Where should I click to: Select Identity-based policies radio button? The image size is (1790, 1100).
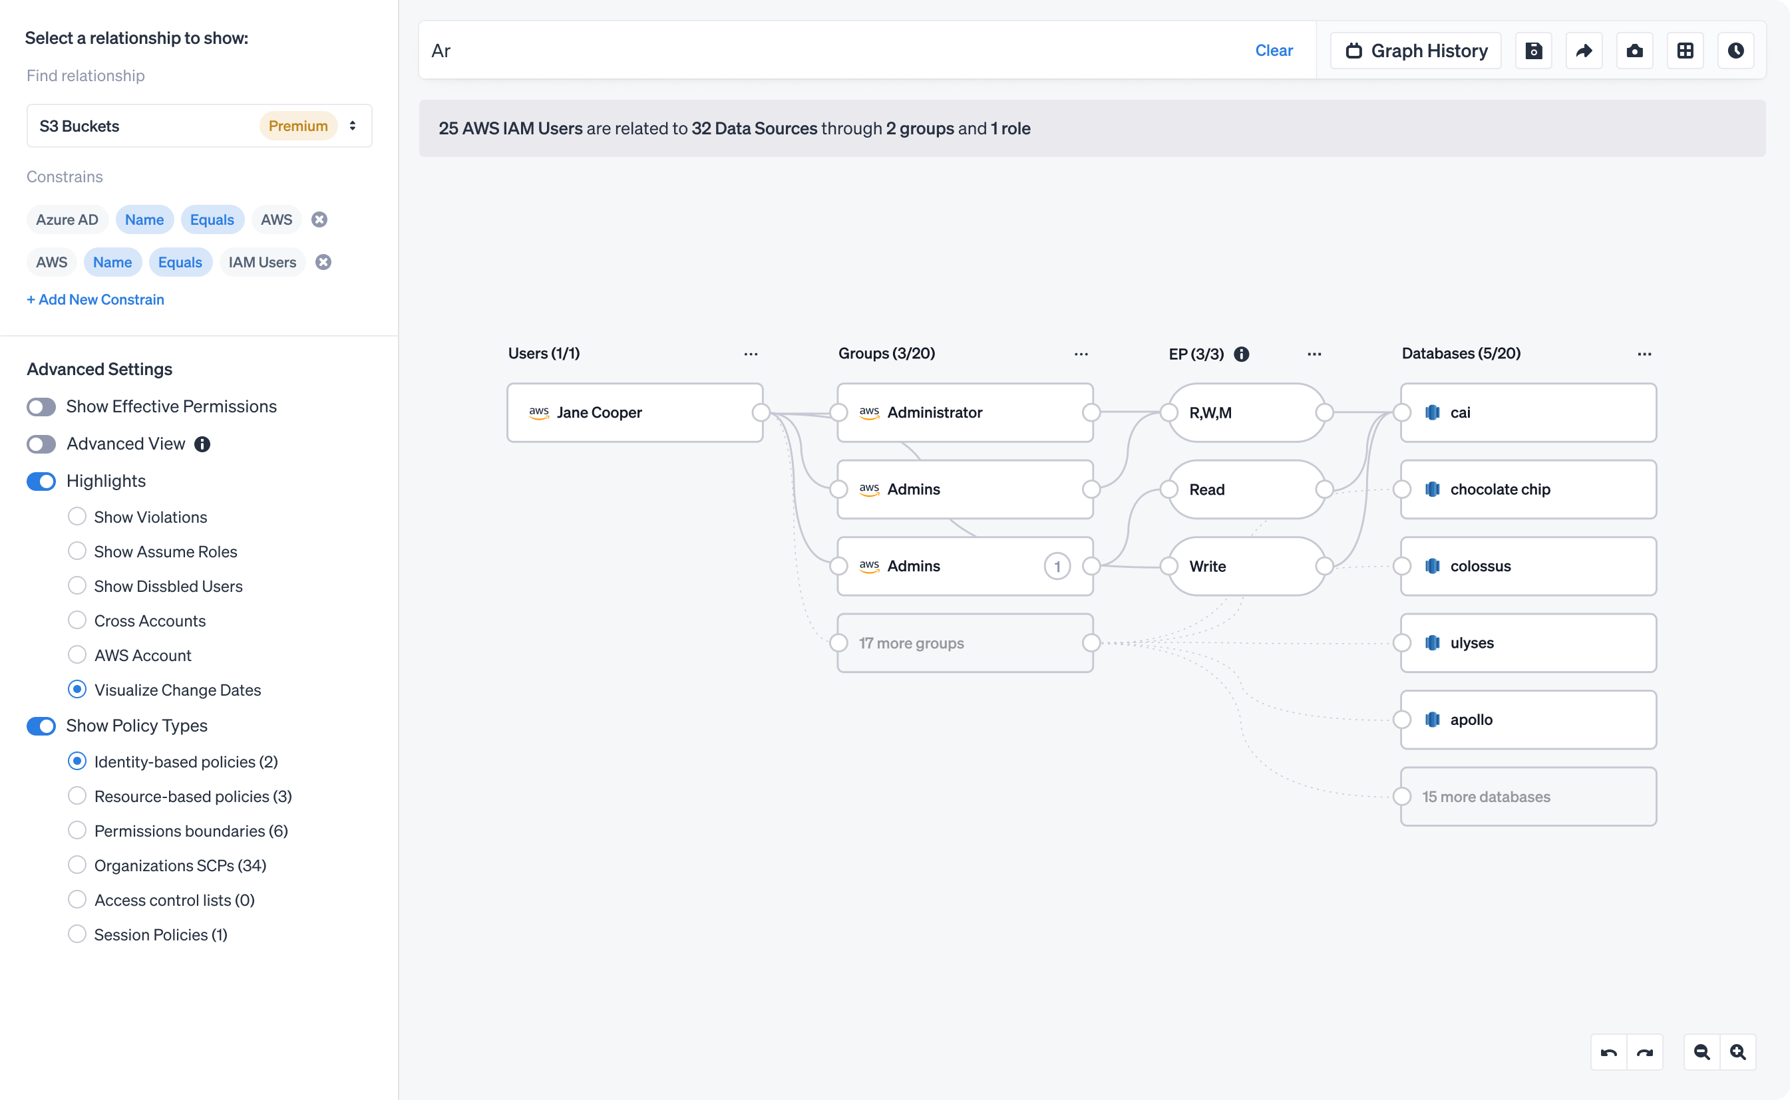[x=77, y=761]
